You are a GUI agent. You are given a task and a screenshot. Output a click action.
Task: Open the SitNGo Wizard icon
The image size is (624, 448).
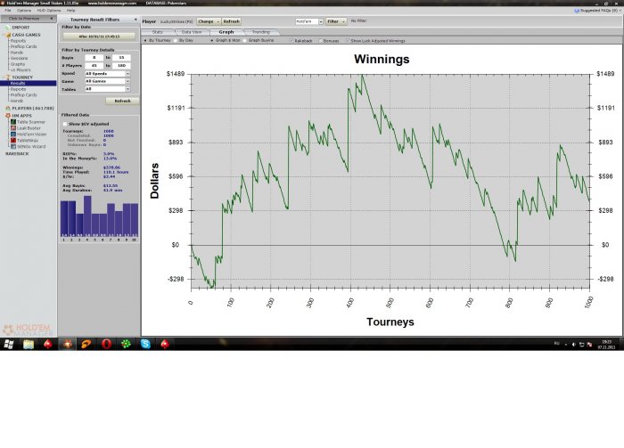(x=13, y=147)
